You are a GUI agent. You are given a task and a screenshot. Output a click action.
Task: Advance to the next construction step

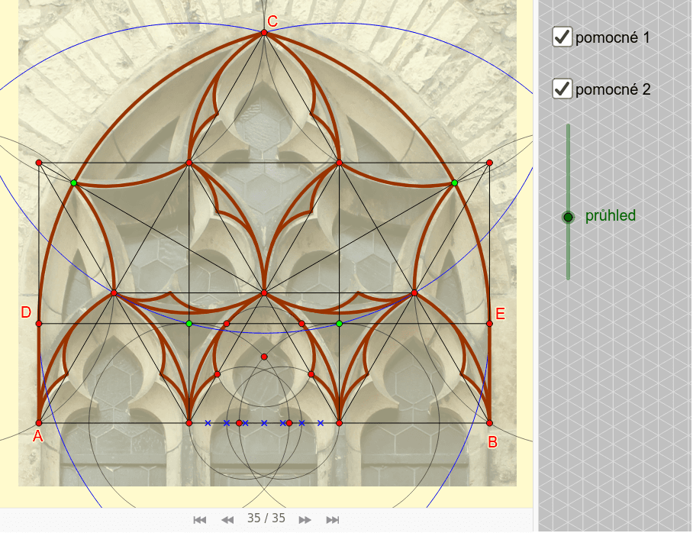[x=305, y=520]
